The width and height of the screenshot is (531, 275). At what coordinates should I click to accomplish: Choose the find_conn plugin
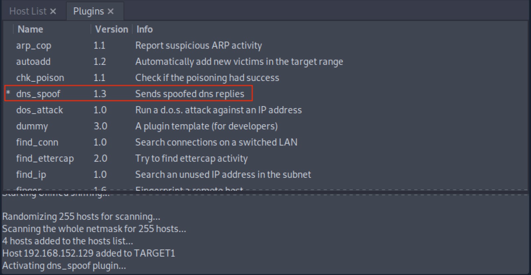[x=37, y=142]
